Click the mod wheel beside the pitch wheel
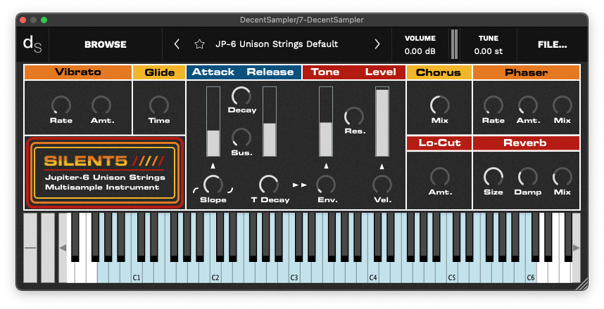Screen dimensions: 604x309 click(x=48, y=248)
